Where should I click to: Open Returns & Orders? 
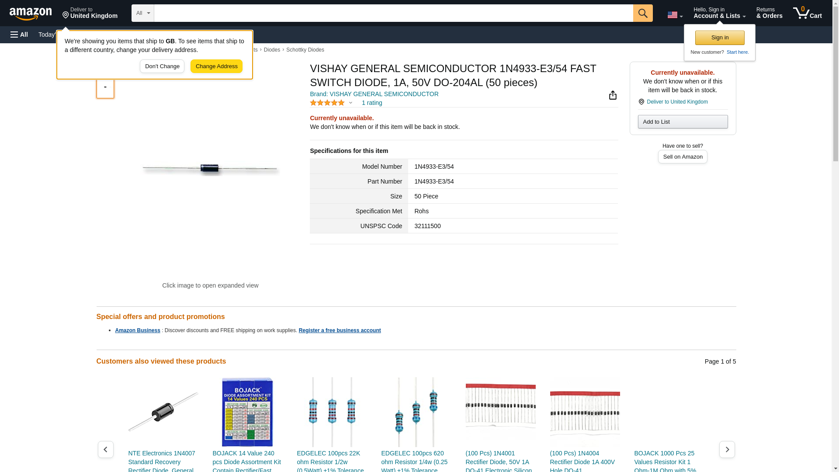(769, 13)
